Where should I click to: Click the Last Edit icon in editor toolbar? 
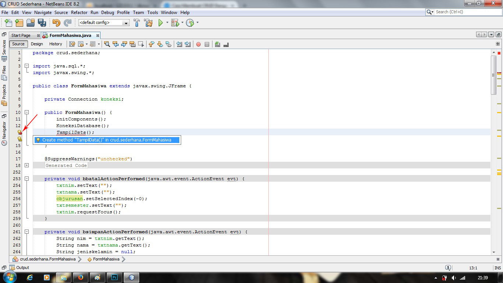click(x=72, y=44)
